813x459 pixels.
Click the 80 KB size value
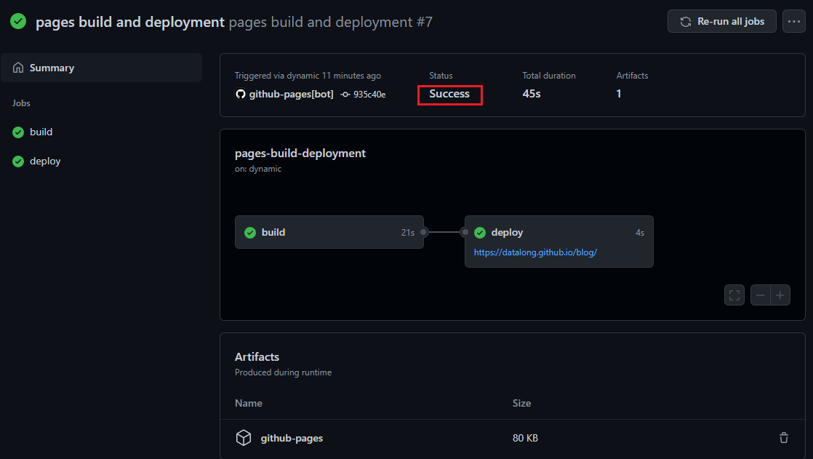(525, 438)
